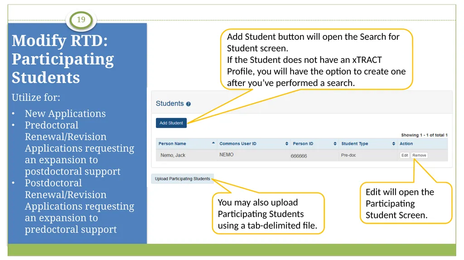Select the Action column header

(406, 144)
